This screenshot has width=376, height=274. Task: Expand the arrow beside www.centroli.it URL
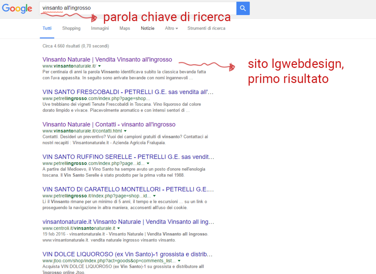tap(119, 228)
